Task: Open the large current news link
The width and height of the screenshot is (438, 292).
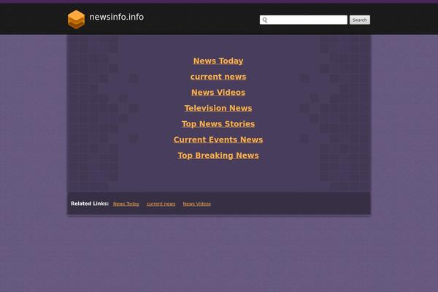Action: point(218,77)
